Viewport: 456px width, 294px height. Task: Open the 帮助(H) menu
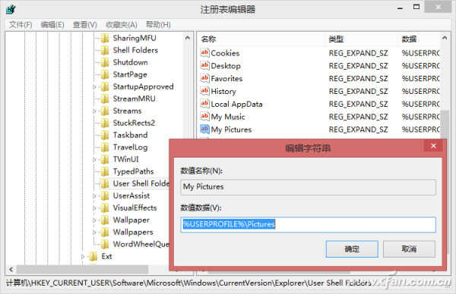158,25
